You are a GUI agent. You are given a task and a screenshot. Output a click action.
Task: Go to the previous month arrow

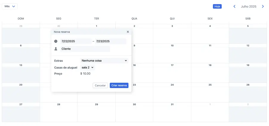(234, 6)
